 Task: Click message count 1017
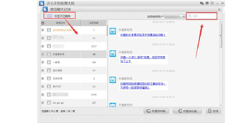(94, 46)
